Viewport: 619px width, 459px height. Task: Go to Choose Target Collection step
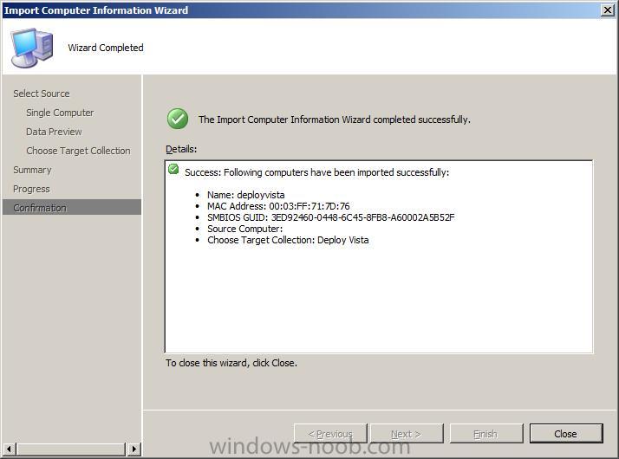click(x=78, y=151)
